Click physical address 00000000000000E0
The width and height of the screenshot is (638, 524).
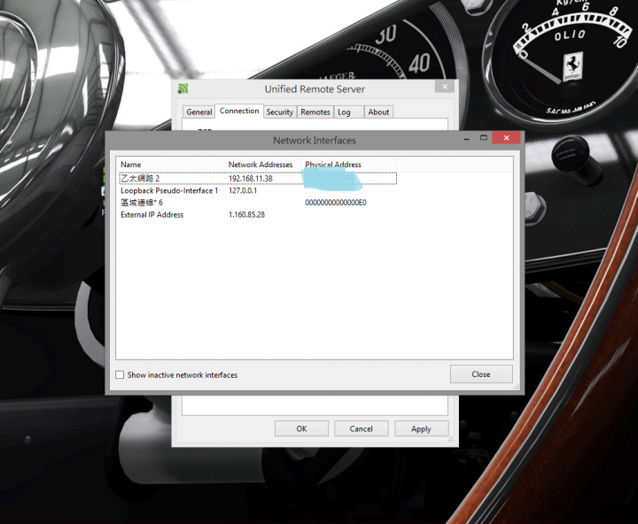click(336, 203)
